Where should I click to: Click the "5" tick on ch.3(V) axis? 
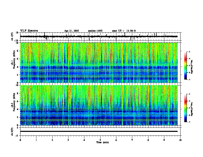coord(18,128)
